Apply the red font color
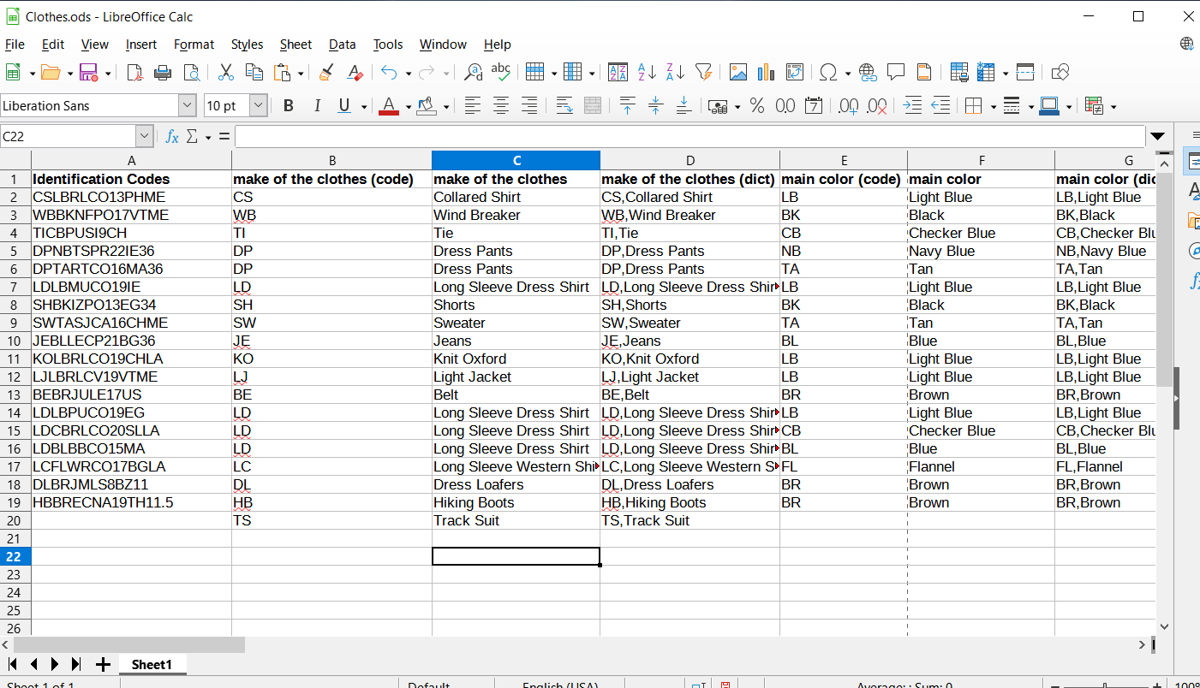Image resolution: width=1200 pixels, height=688 pixels. pos(389,106)
